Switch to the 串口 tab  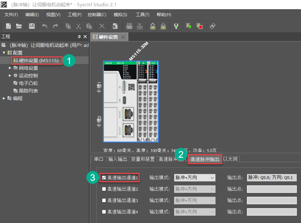[x=99, y=159]
